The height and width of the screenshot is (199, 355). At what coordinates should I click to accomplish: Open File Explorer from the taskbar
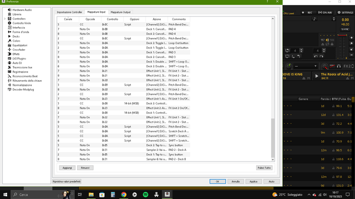(x=91, y=195)
